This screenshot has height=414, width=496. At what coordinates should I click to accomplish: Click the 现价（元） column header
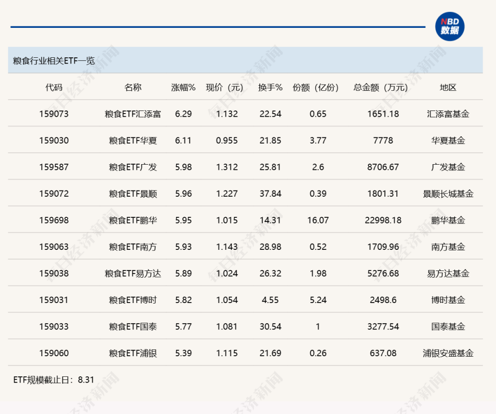(225, 87)
